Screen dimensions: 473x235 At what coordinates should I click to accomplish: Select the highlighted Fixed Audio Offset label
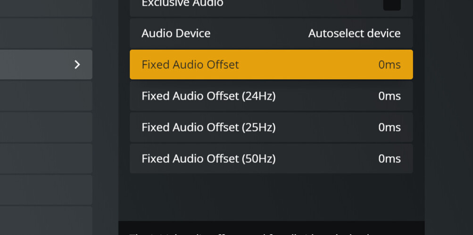click(x=190, y=65)
